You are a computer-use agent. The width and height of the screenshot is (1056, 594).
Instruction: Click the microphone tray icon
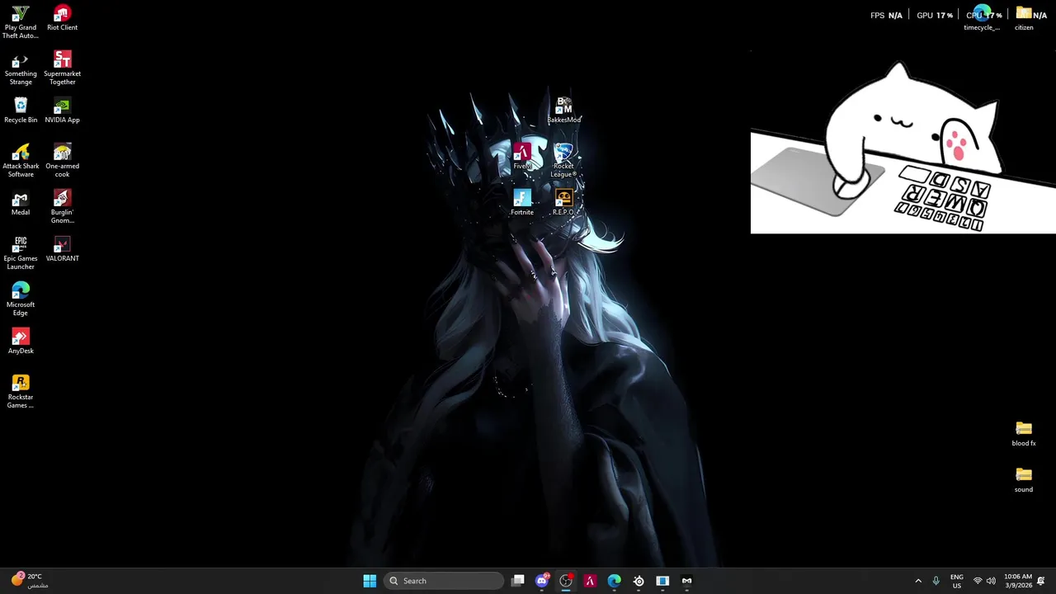936,581
